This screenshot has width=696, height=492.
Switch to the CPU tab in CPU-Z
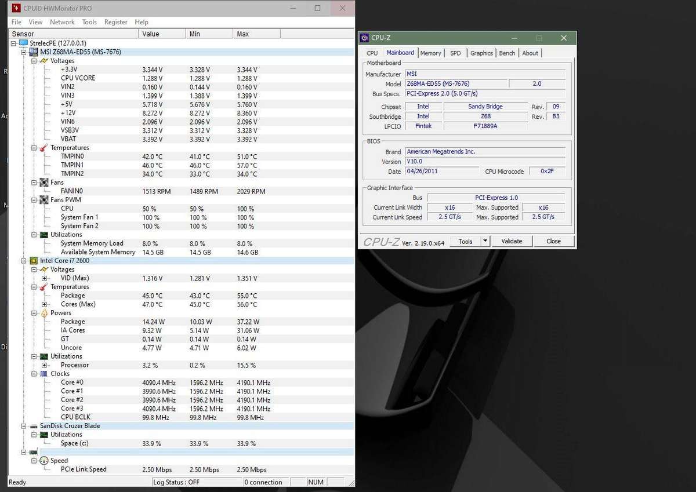pyautogui.click(x=372, y=53)
